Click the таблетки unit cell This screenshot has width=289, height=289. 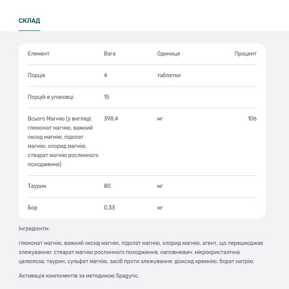(169, 76)
